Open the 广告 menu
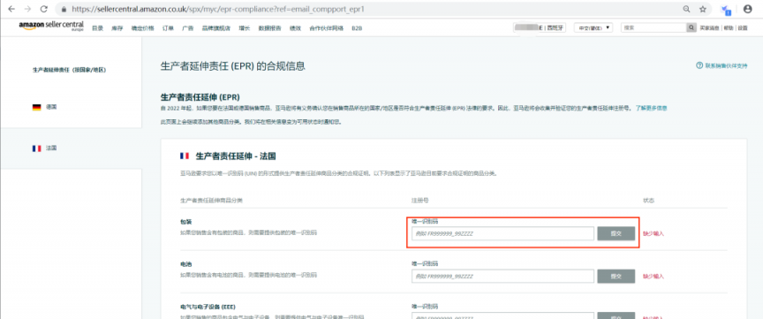 (x=187, y=28)
